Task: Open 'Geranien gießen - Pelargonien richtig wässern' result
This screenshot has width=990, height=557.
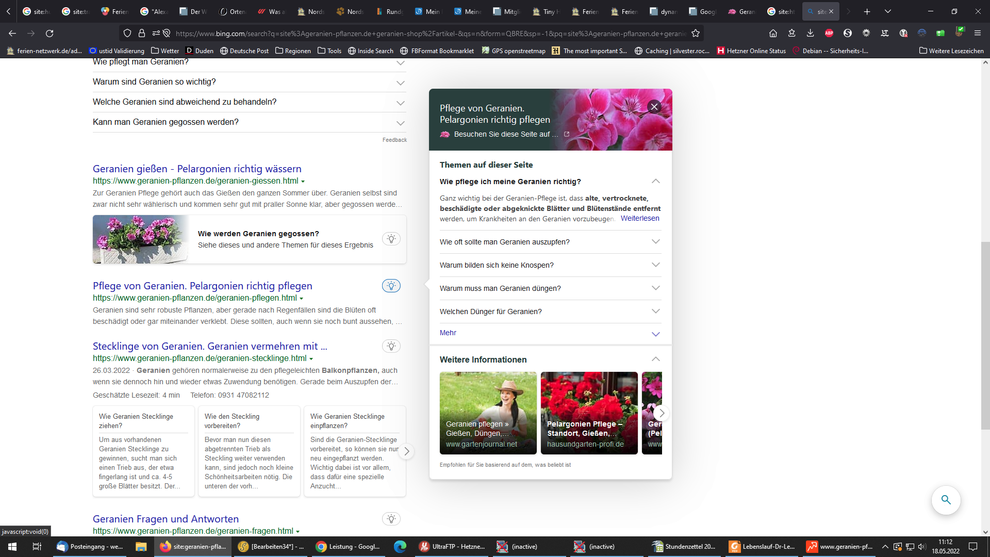Action: coord(197,169)
